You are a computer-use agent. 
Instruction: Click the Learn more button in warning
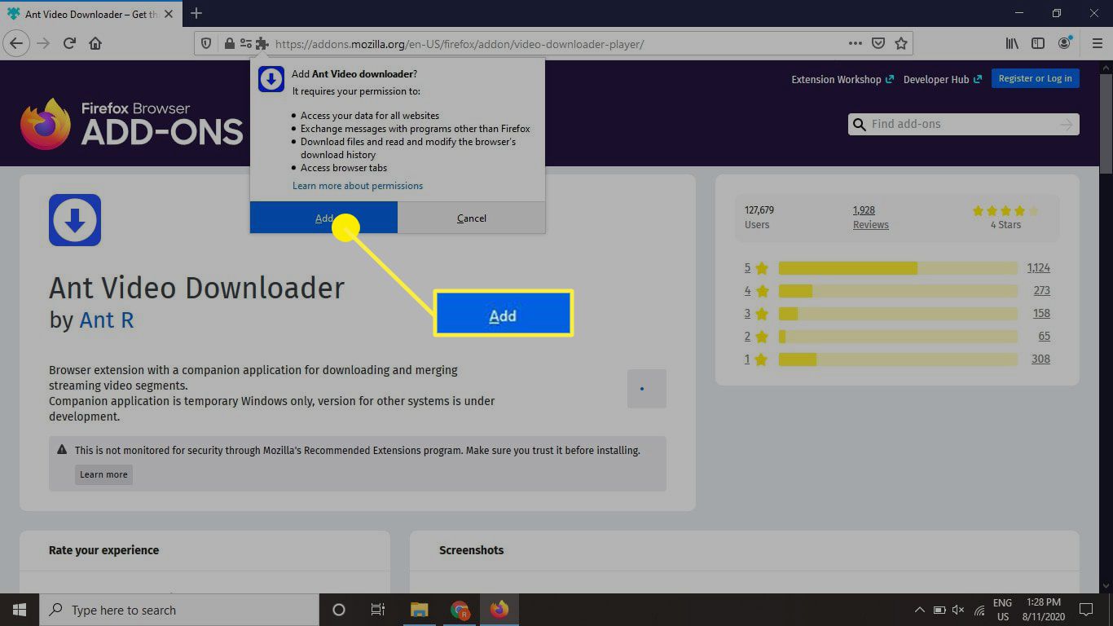click(103, 474)
